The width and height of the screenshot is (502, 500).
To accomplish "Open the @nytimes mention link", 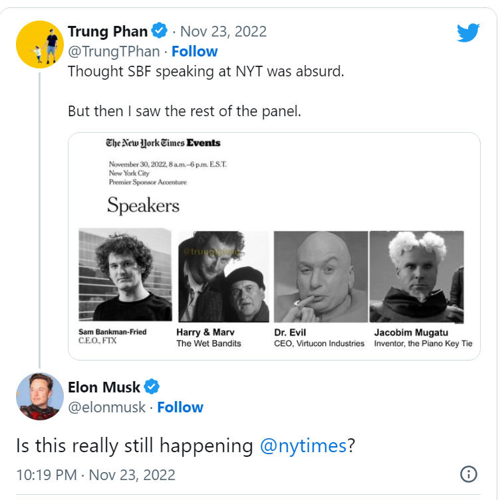I will (303, 446).
